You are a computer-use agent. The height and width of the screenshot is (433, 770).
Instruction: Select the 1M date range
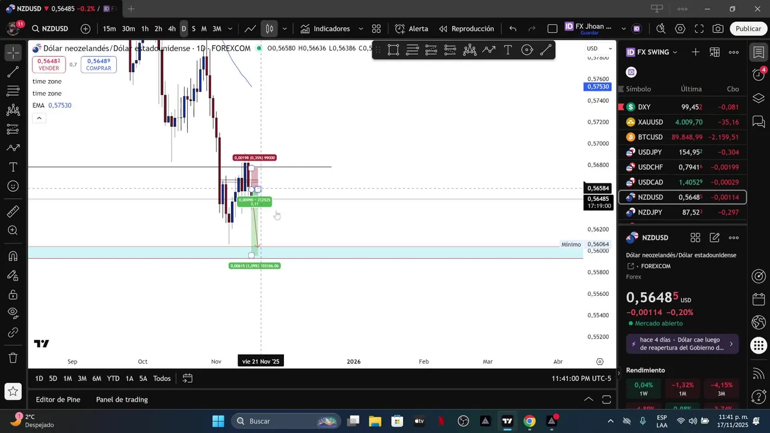67,378
